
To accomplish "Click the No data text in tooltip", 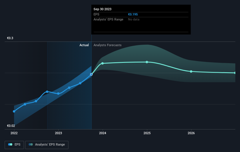I will 134,20.
